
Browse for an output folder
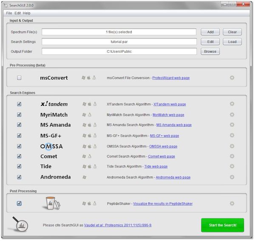(x=210, y=51)
